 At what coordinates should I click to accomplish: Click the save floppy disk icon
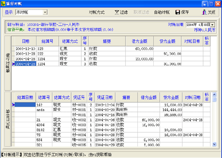[x=177, y=12]
